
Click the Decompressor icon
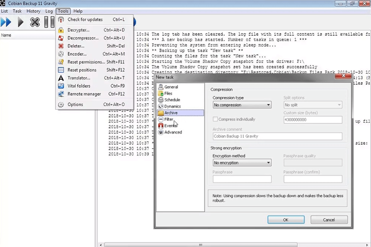[x=61, y=38]
